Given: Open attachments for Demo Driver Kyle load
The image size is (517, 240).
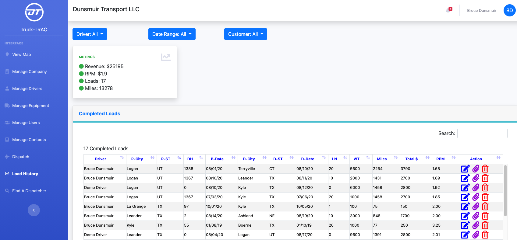Looking at the screenshot, I should click(x=476, y=187).
